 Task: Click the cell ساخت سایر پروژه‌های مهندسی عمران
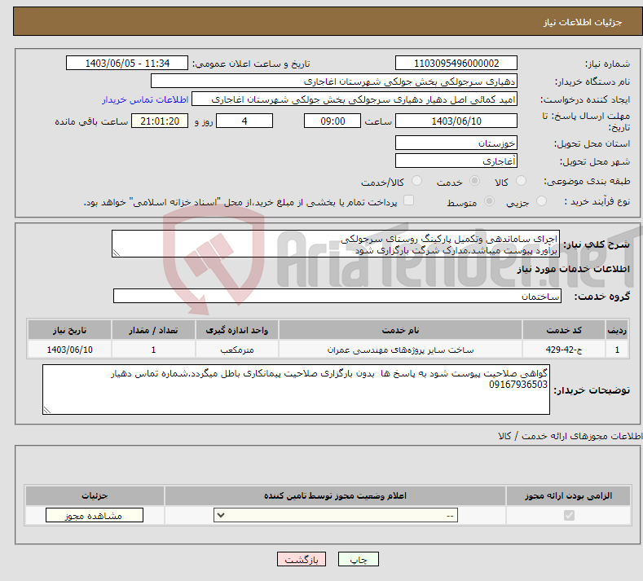coord(400,350)
